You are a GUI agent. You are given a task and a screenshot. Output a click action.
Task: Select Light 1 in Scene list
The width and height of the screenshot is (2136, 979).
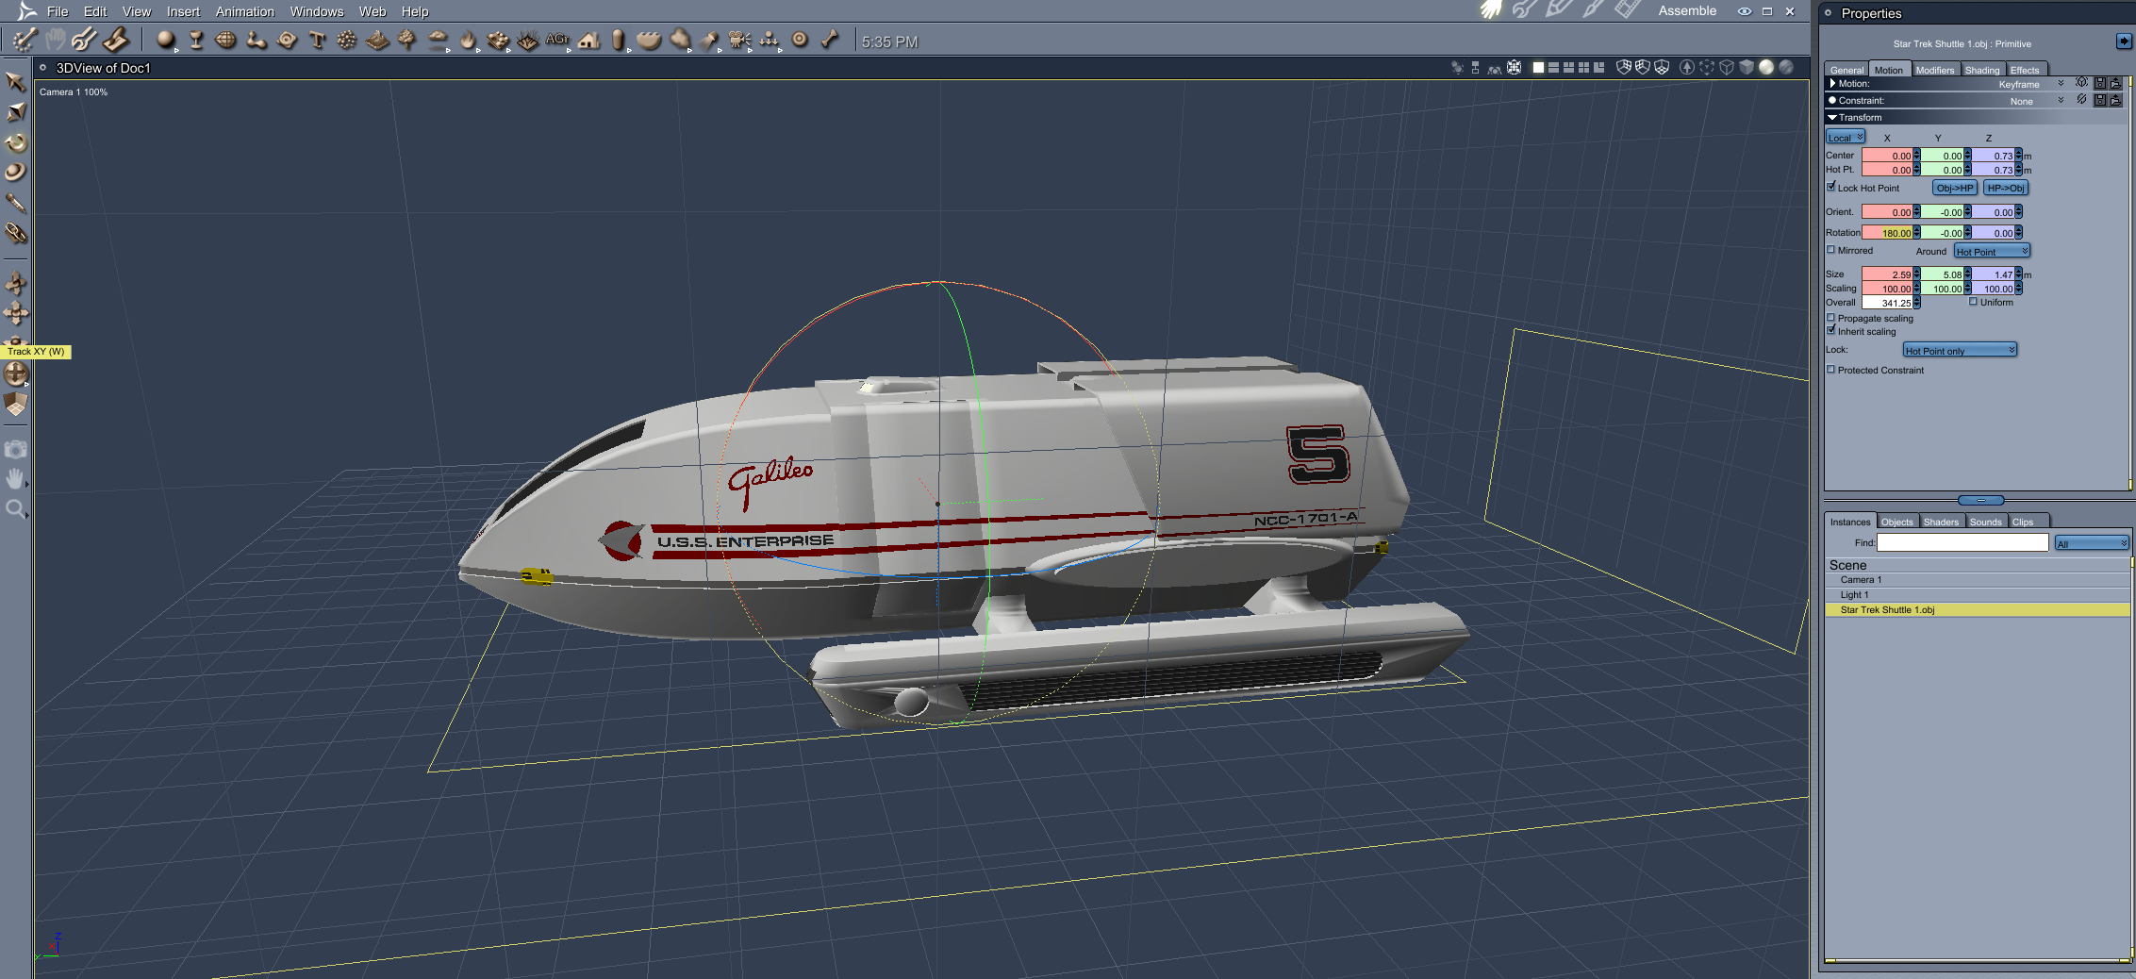(x=1977, y=595)
